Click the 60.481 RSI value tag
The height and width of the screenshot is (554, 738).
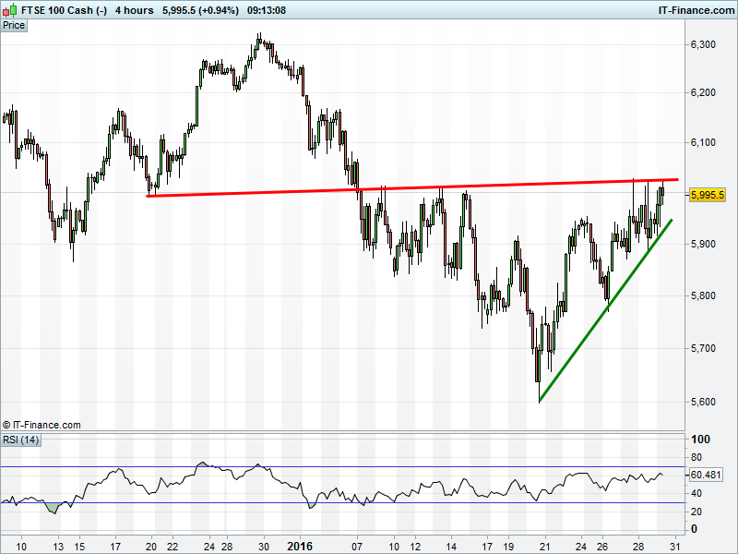708,475
